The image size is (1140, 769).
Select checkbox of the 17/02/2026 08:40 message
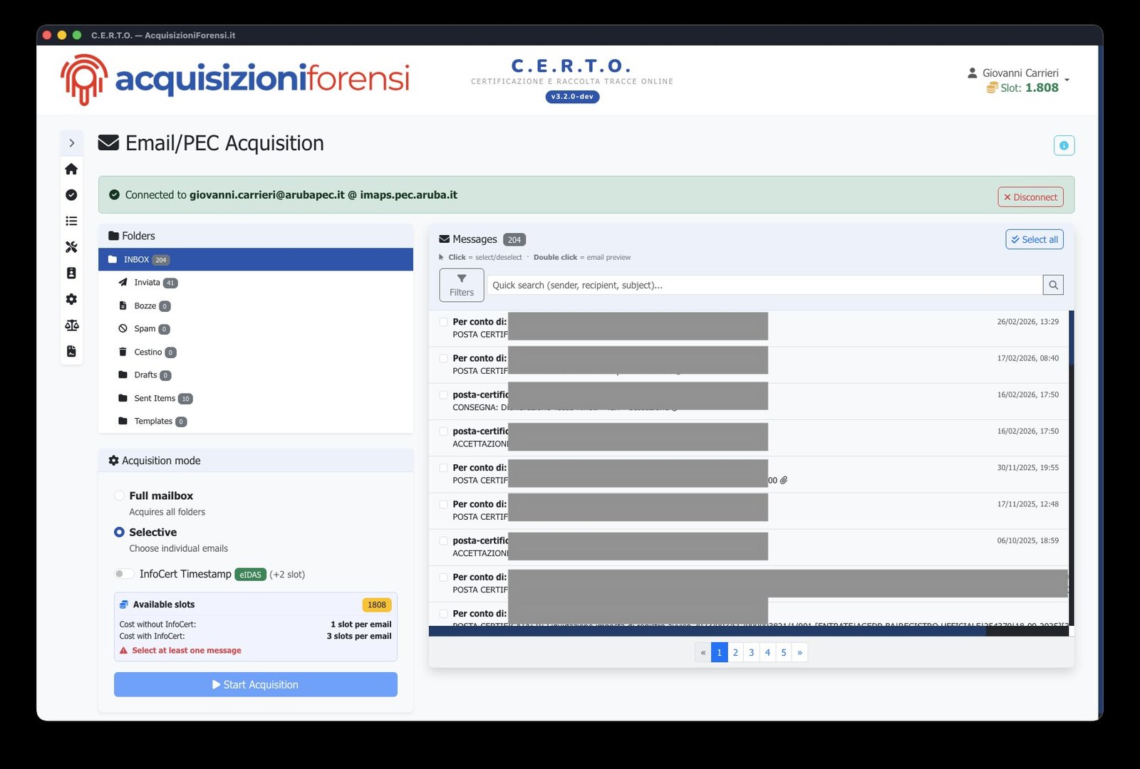point(443,358)
